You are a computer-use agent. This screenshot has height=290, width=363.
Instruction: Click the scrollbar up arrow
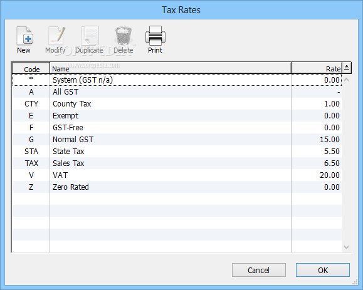point(347,80)
